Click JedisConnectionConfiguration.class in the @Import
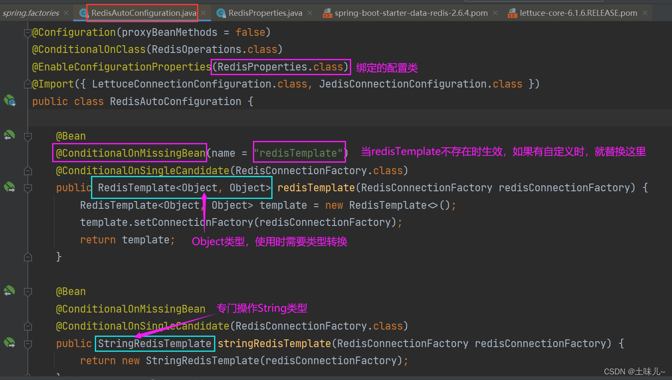The image size is (672, 380). click(421, 84)
